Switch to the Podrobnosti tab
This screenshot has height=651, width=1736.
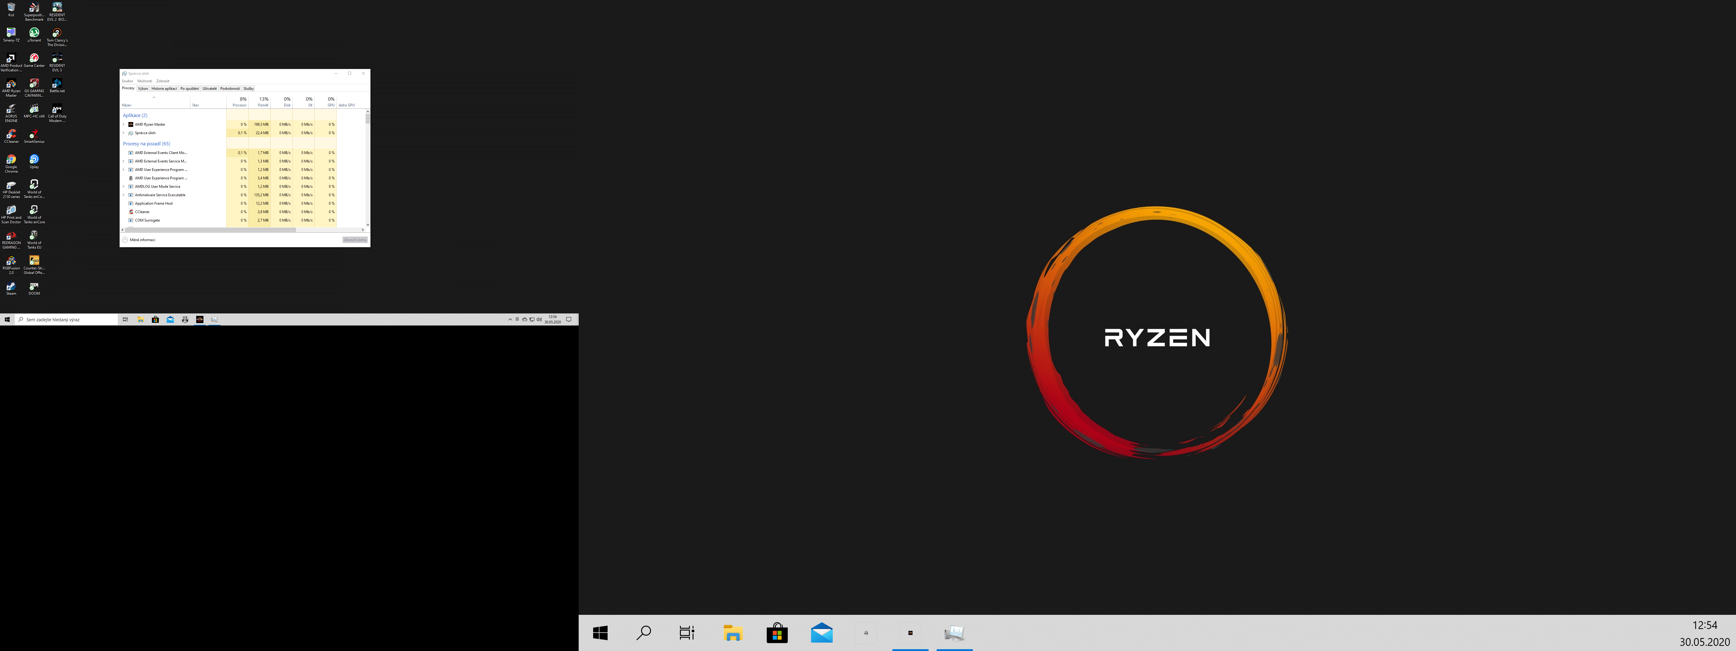point(230,88)
